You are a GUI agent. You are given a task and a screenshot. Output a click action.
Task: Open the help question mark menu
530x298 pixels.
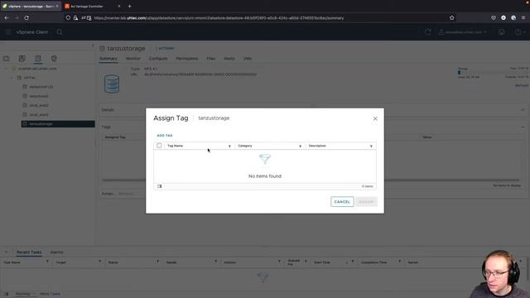click(519, 32)
